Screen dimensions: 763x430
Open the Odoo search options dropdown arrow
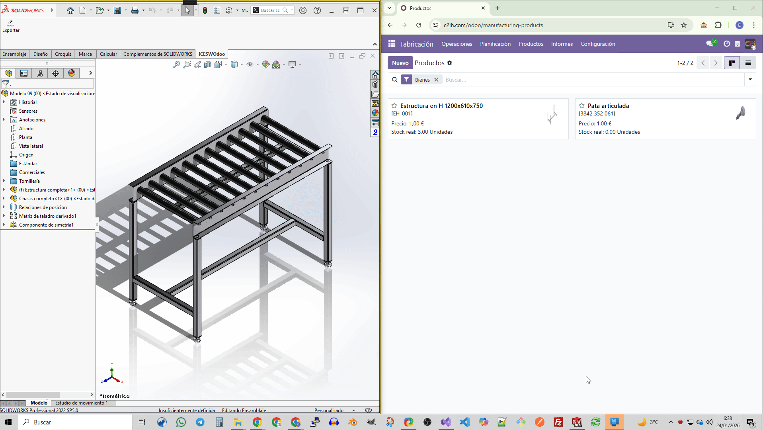750,80
